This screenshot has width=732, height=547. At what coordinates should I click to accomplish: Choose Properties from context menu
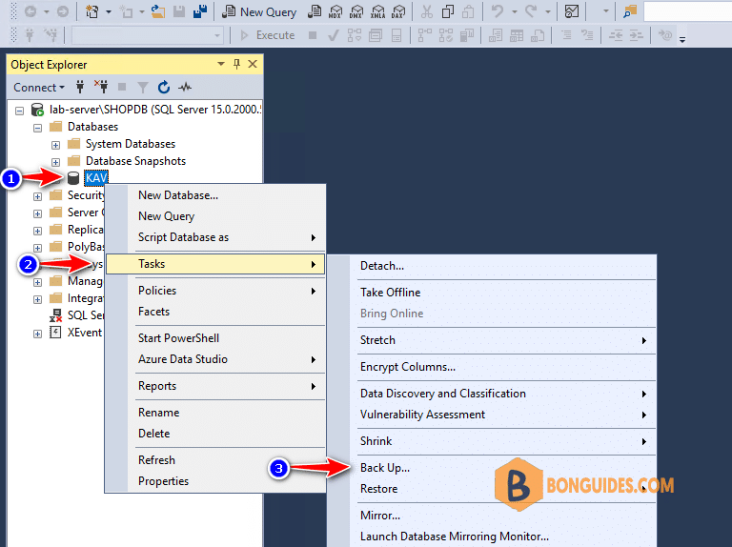tap(215, 481)
